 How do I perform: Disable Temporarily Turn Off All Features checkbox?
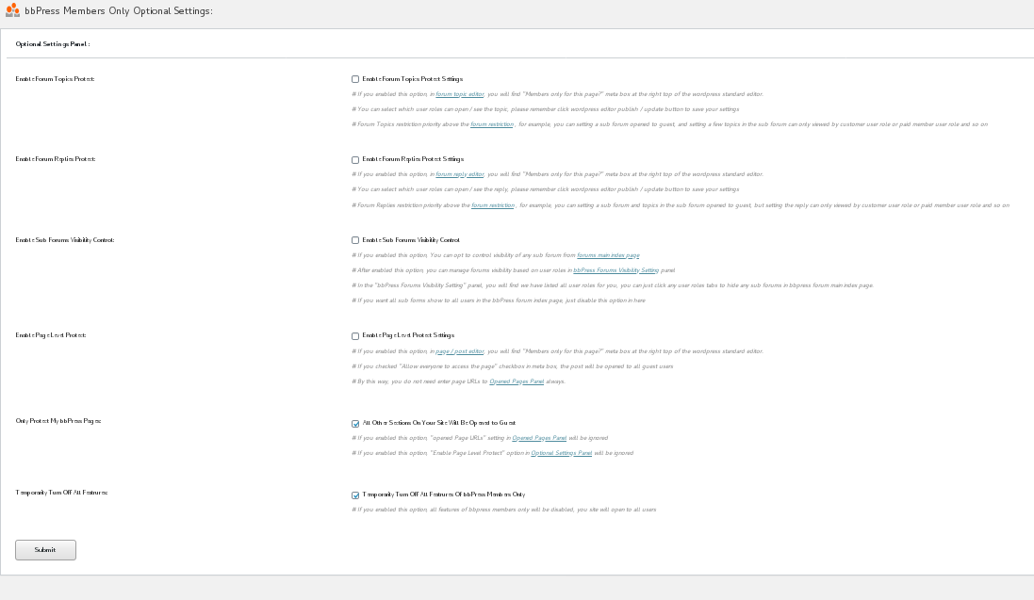[355, 495]
